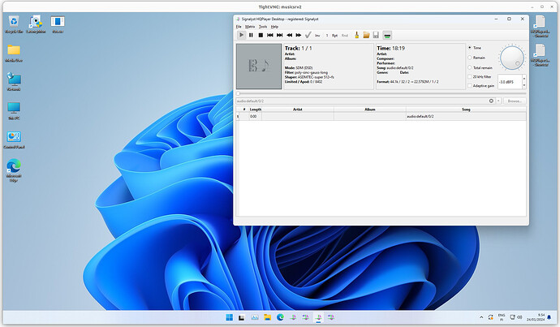The height and width of the screenshot is (327, 560).
Task: Toggle the green bar toolbar icon
Action: [x=387, y=35]
